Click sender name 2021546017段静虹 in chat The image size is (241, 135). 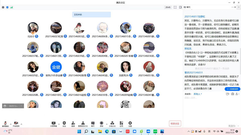[195, 16]
